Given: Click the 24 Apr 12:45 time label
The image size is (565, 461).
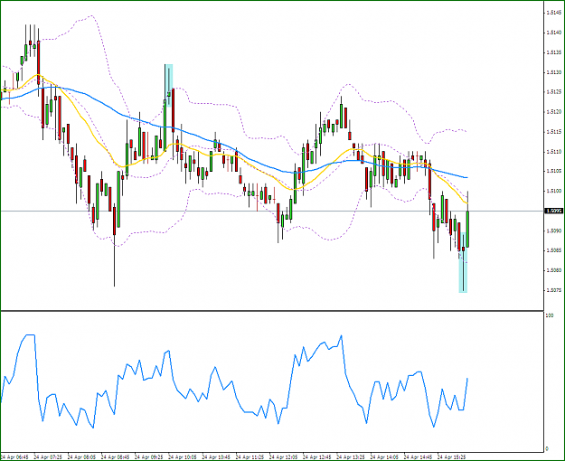Looking at the screenshot, I should [x=317, y=457].
